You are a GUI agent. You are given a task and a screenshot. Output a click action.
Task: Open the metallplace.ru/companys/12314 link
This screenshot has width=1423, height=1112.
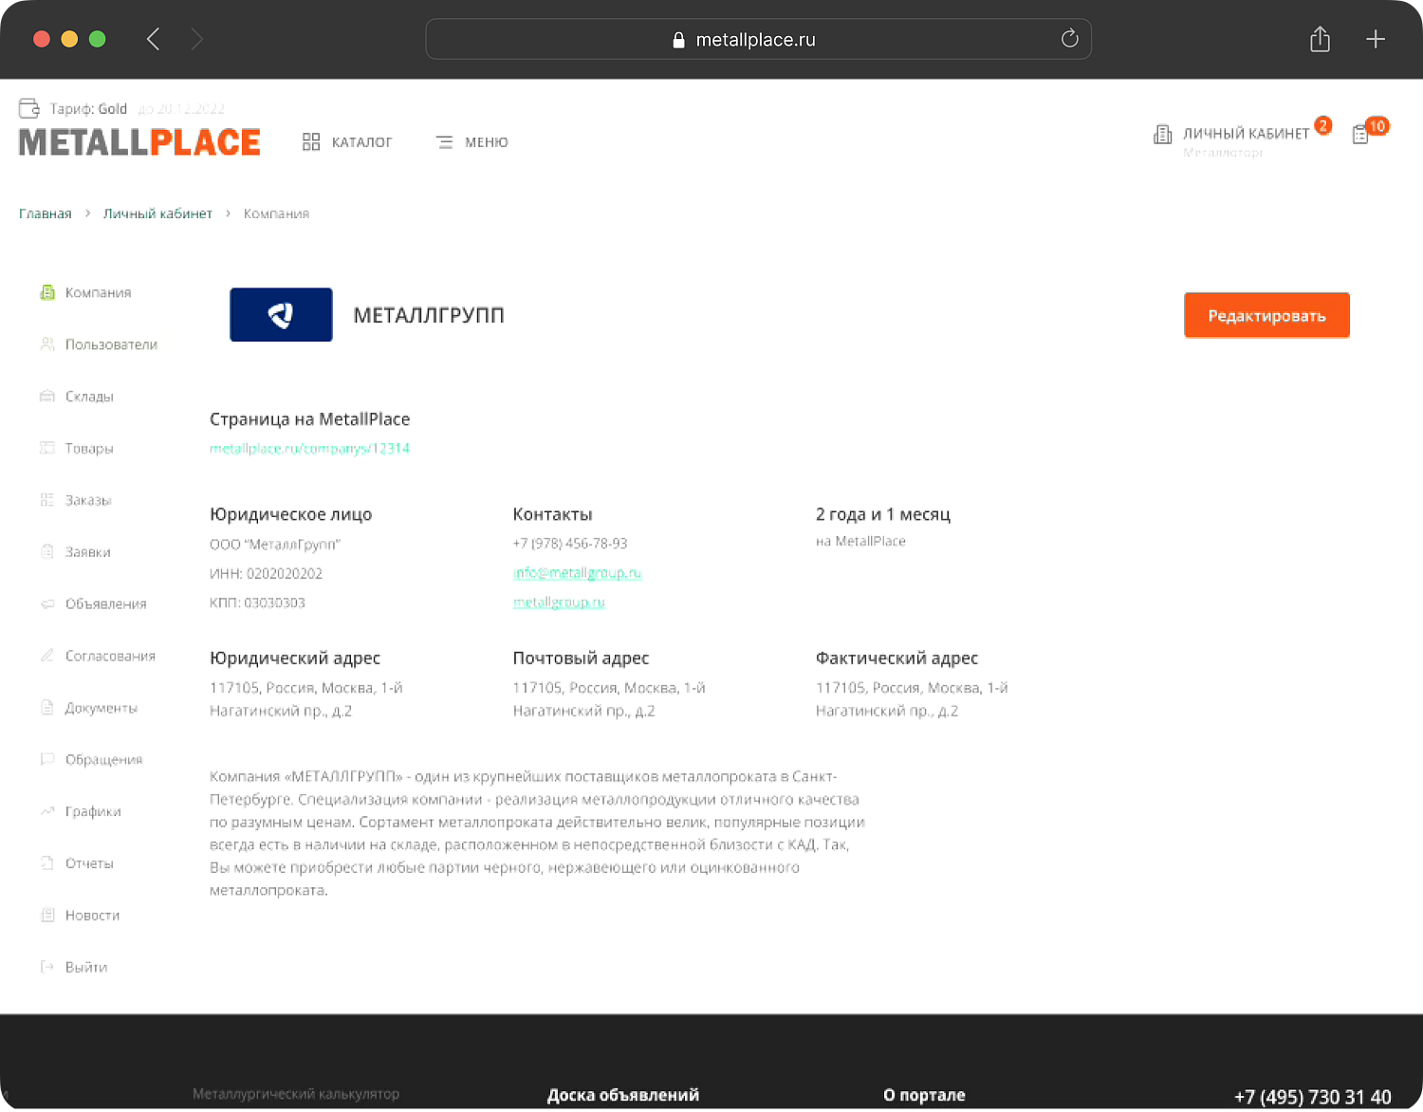click(x=309, y=449)
